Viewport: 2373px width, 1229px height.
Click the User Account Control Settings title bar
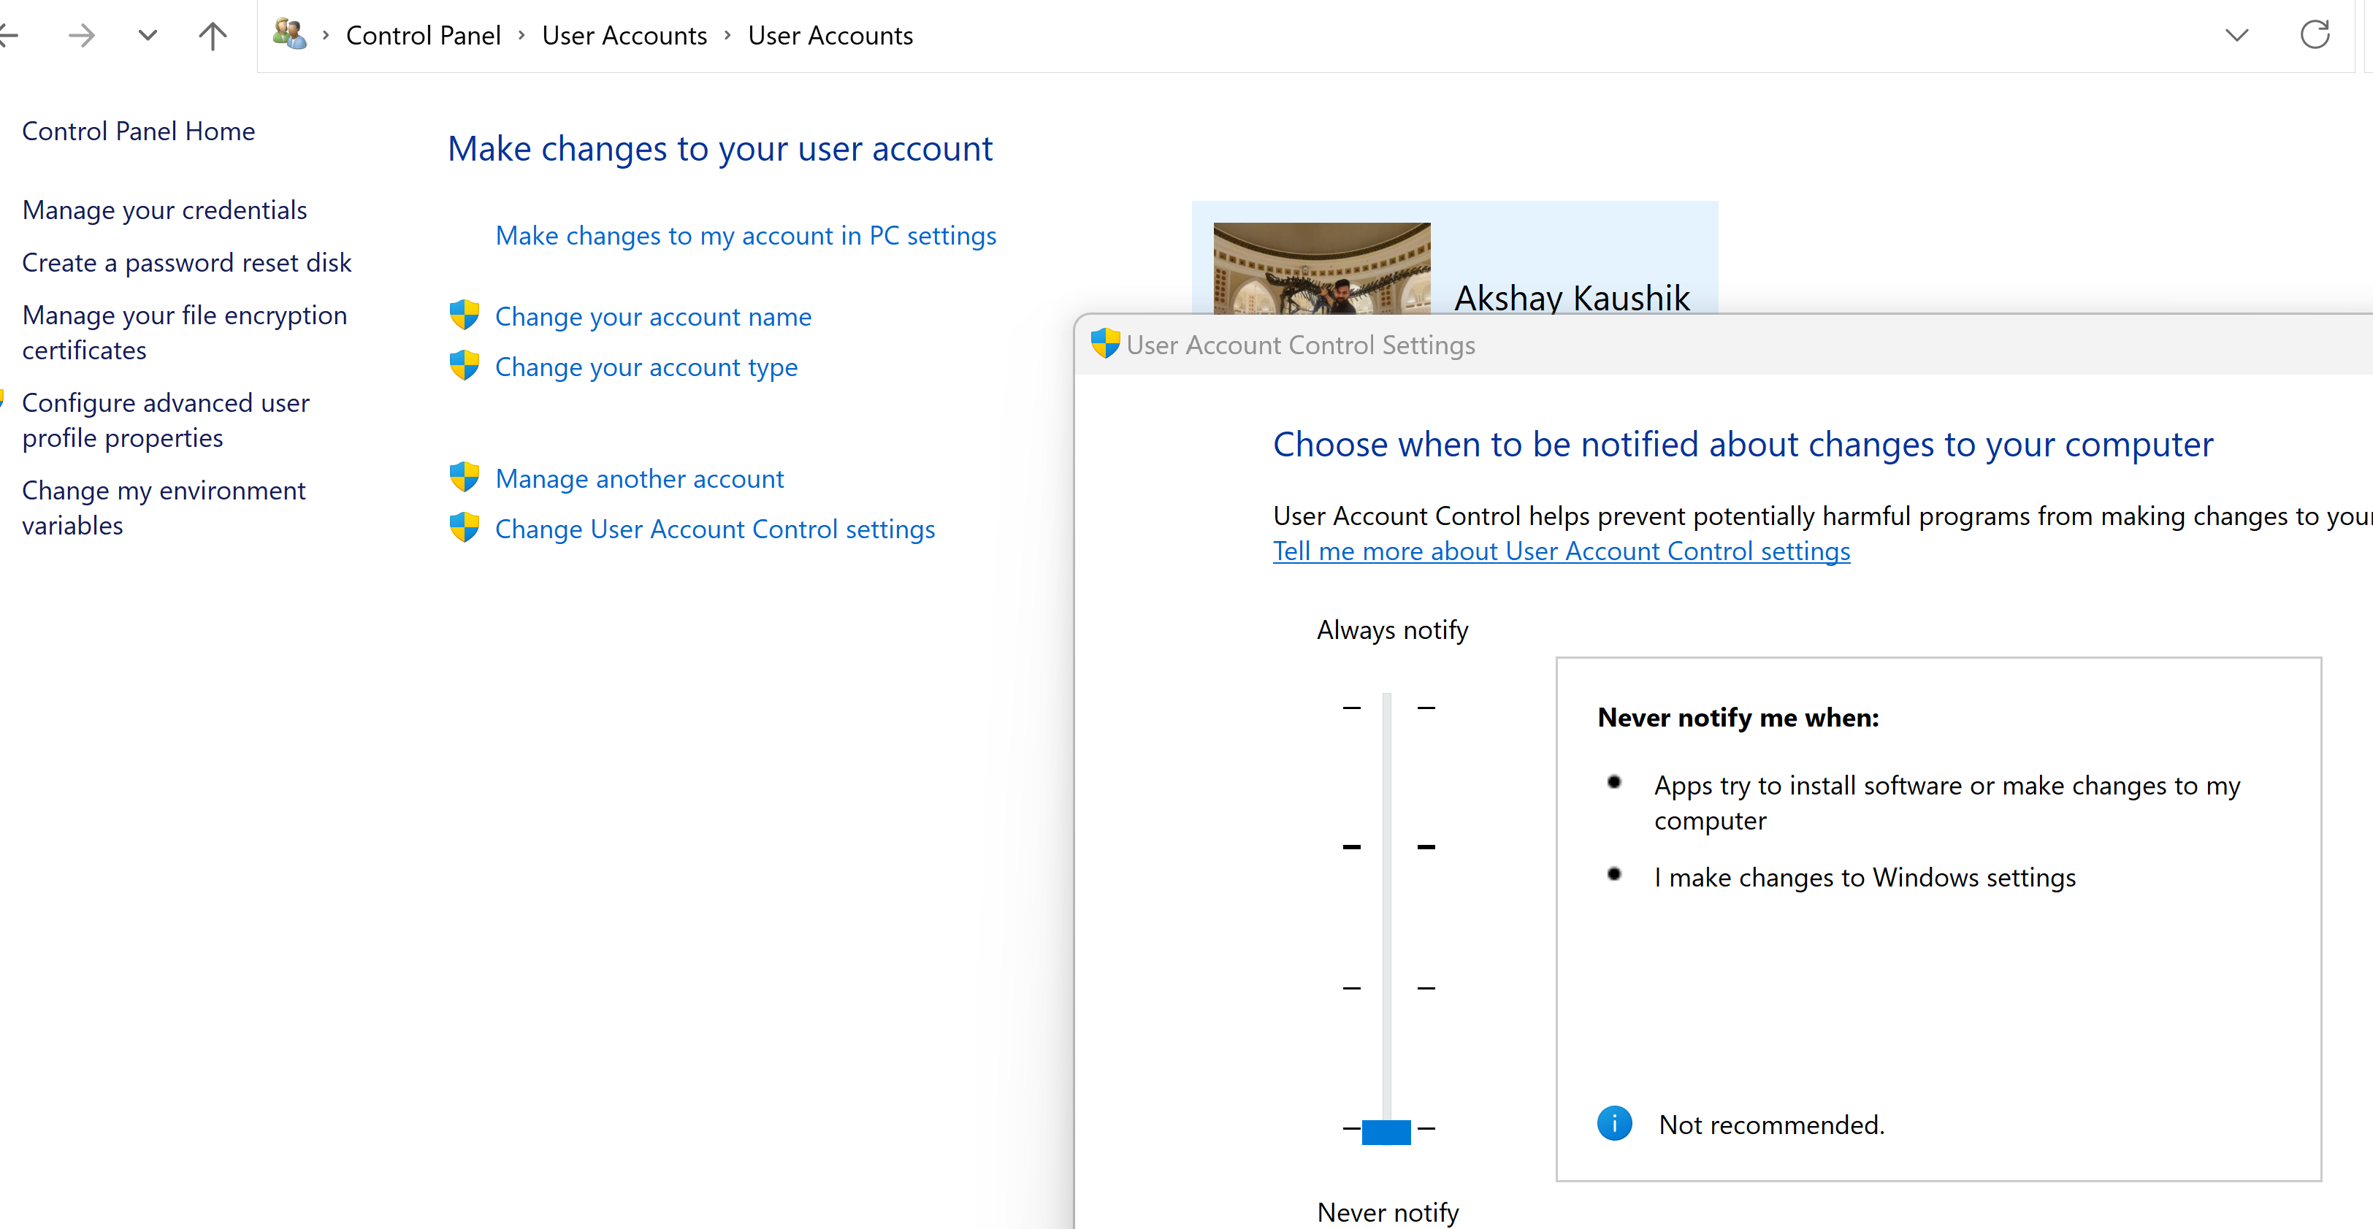(1723, 345)
